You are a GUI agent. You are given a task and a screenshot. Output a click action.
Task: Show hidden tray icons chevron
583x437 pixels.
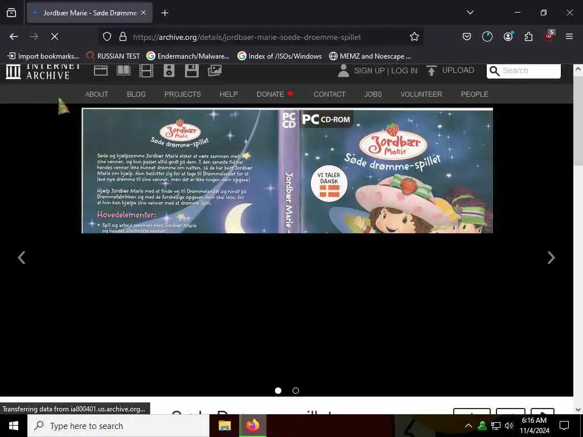[469, 426]
